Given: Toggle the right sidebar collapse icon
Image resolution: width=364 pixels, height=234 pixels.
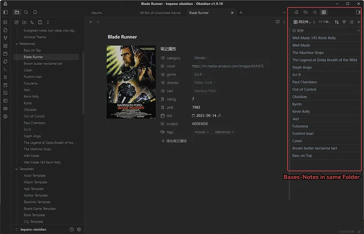Looking at the screenshot, I should (x=358, y=12).
